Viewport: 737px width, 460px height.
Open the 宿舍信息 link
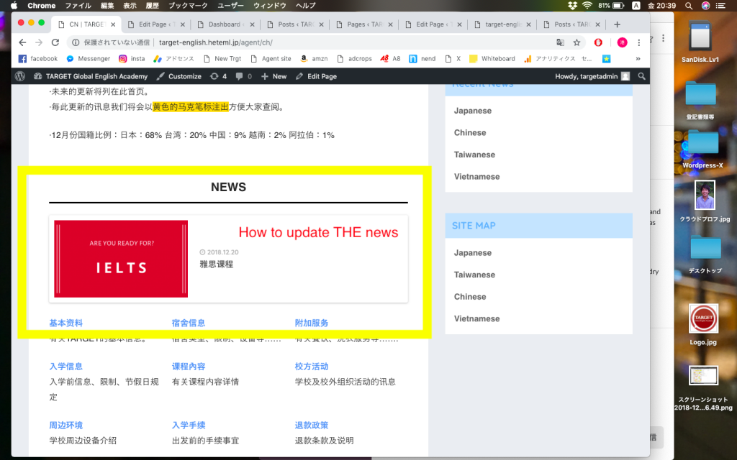tap(189, 323)
